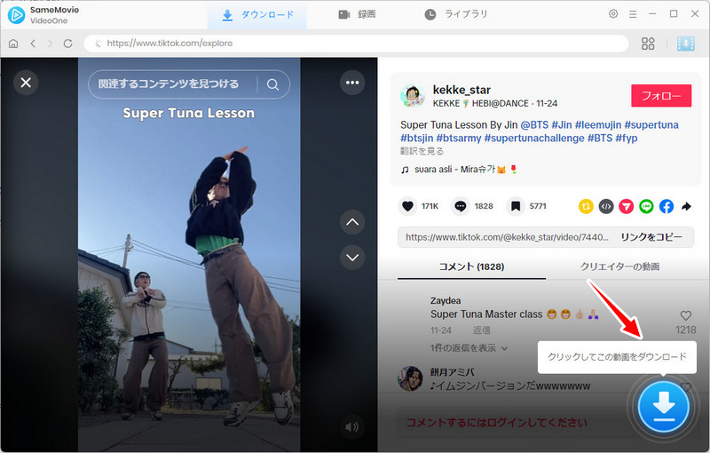Open the #supertunachallenge hashtag
710x453 pixels.
click(534, 138)
